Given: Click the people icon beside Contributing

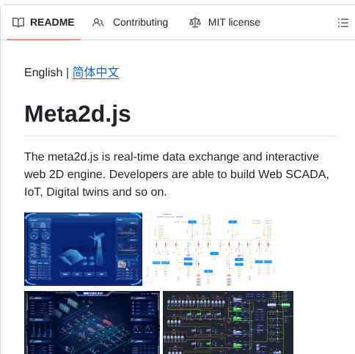Looking at the screenshot, I should click(98, 23).
